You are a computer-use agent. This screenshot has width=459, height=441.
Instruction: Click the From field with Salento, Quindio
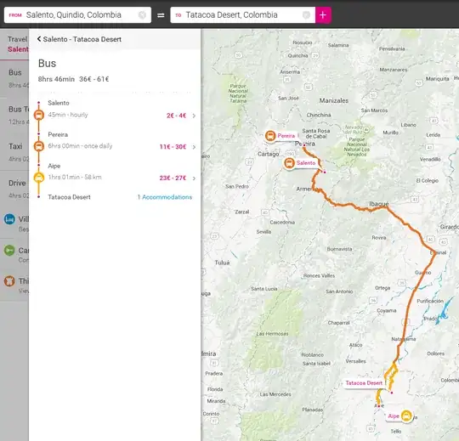pyautogui.click(x=77, y=15)
